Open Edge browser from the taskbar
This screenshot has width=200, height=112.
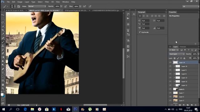25,109
